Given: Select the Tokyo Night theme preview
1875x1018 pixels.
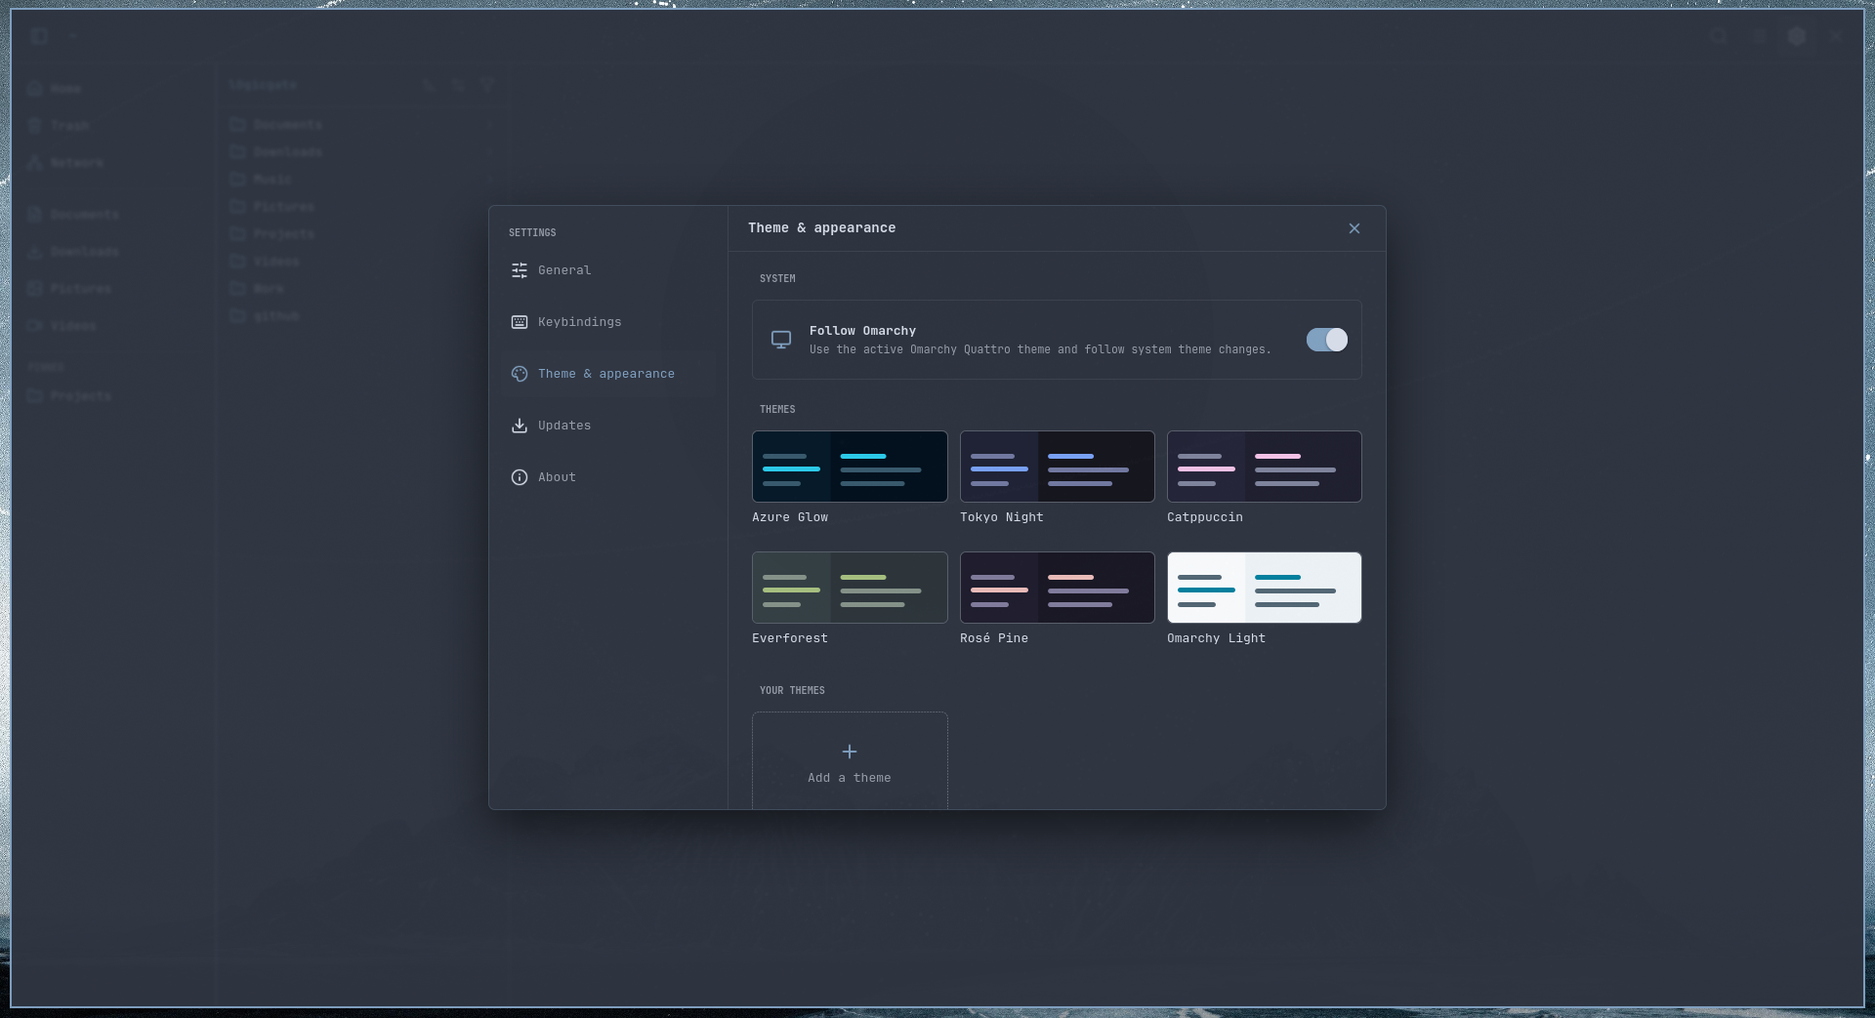Looking at the screenshot, I should click(x=1057, y=467).
